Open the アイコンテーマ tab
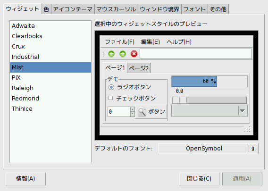268x191 pixels. [x=73, y=9]
